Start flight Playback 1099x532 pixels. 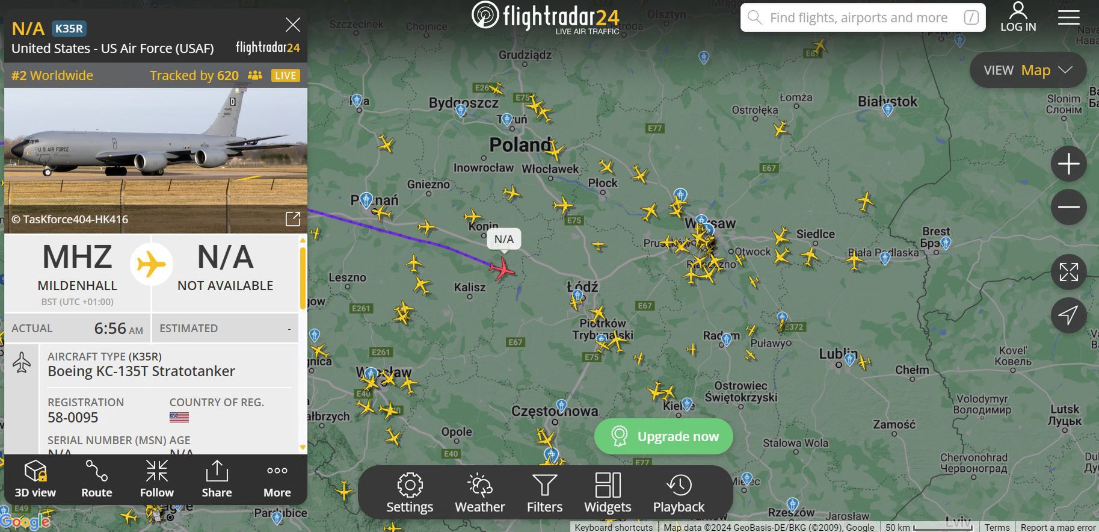point(679,493)
